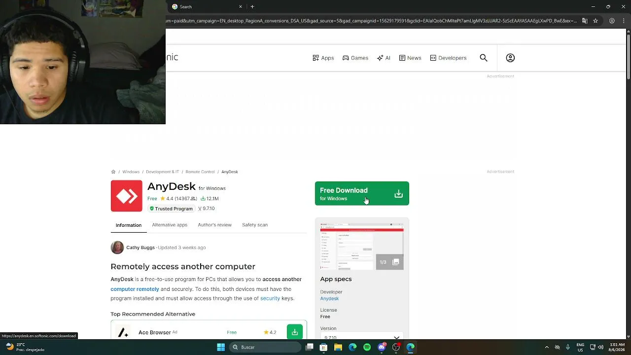Image resolution: width=631 pixels, height=355 pixels.
Task: Open the clock showing 1:01 AM
Action: [x=617, y=347]
